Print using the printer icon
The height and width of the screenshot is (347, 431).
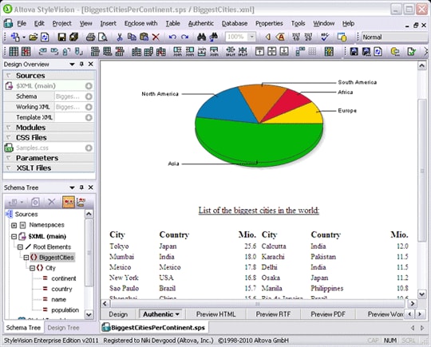click(x=90, y=37)
